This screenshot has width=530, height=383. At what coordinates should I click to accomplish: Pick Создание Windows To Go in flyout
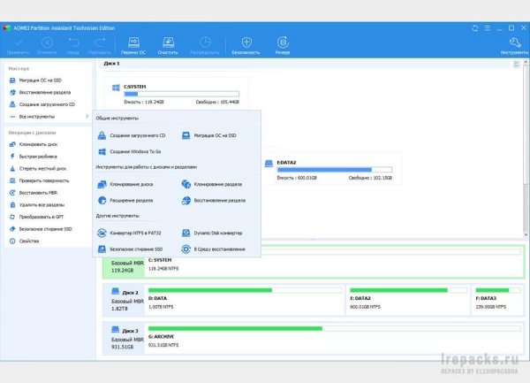point(129,151)
